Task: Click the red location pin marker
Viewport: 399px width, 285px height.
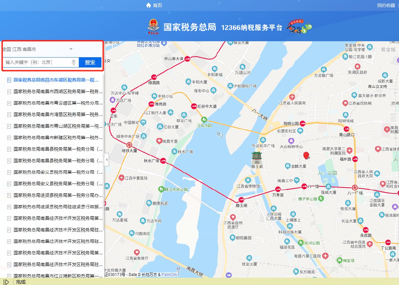Action: 306,156
